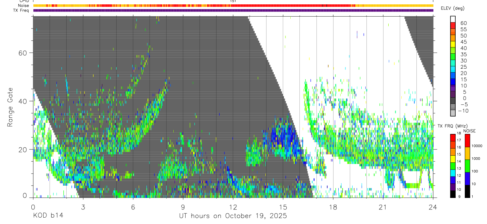
Task: Click the 'UT hours on October 19, 2025' label
Action: click(233, 216)
